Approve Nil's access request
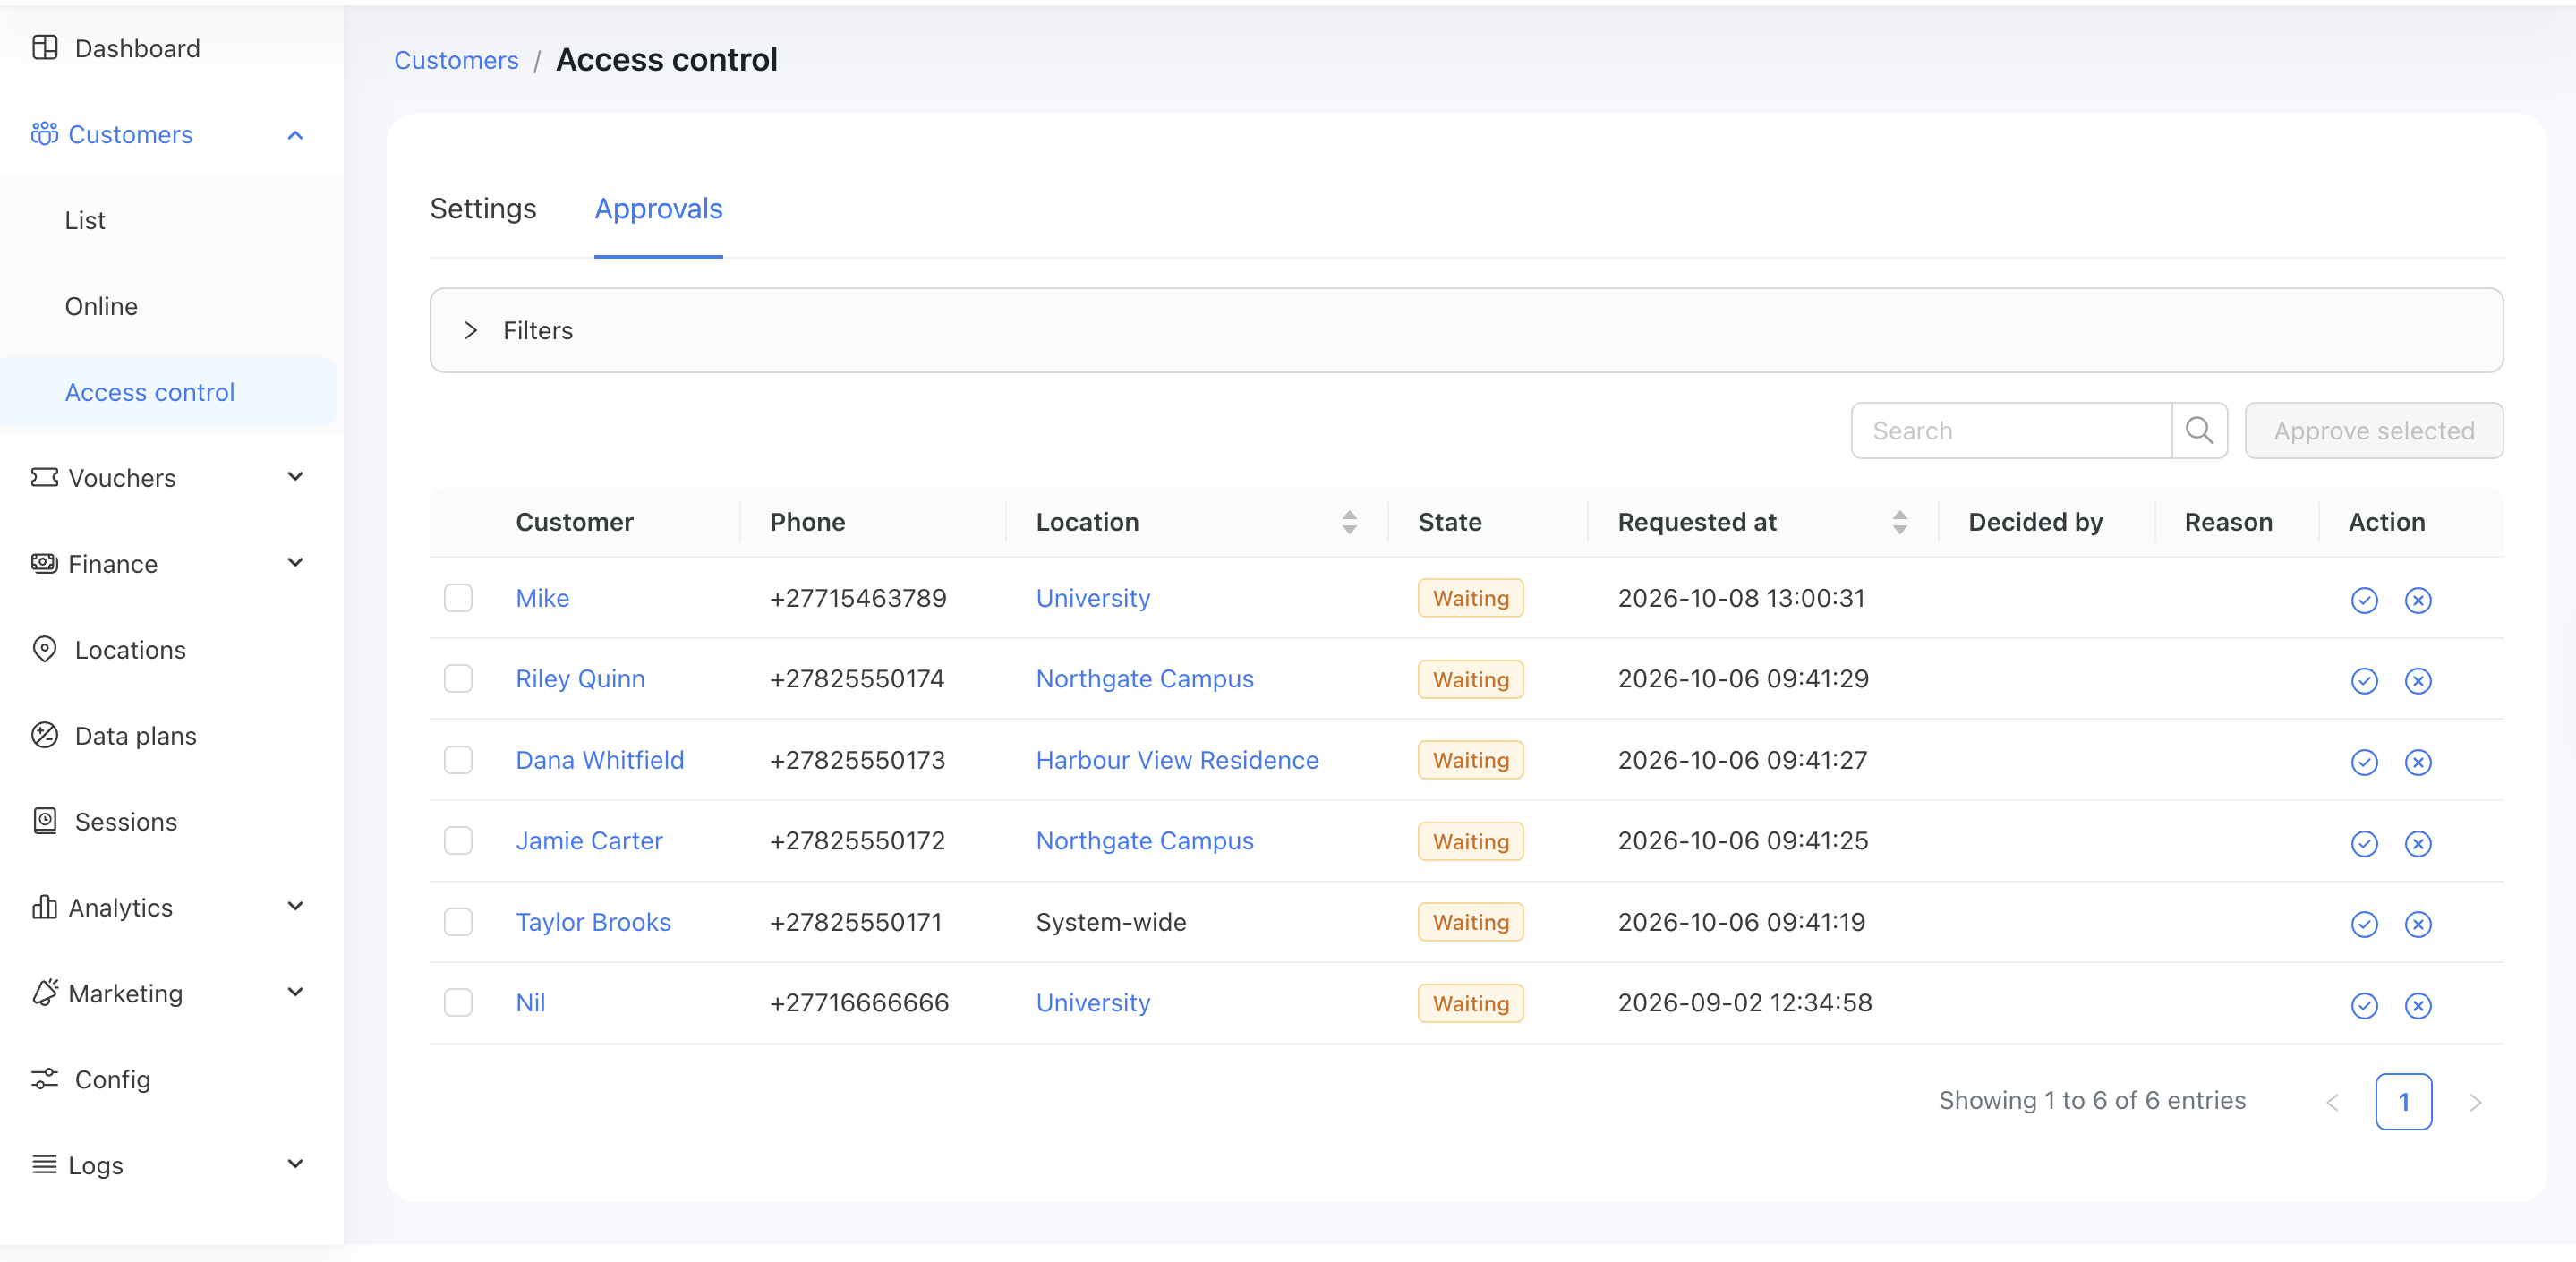Image resolution: width=2576 pixels, height=1262 pixels. coord(2364,1005)
